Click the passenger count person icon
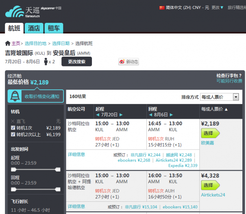Image resolution: width=246 pixels, height=214 pixels. [46, 62]
